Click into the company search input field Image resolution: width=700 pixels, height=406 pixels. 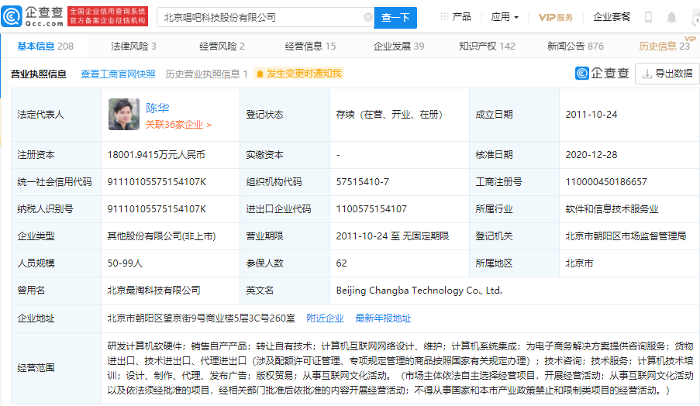pyautogui.click(x=260, y=17)
